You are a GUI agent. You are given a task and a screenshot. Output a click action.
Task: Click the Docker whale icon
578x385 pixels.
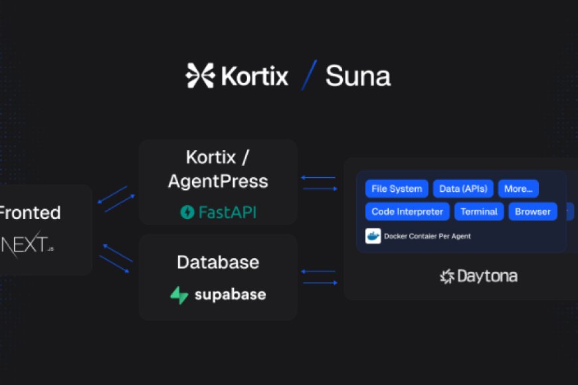pyautogui.click(x=373, y=236)
